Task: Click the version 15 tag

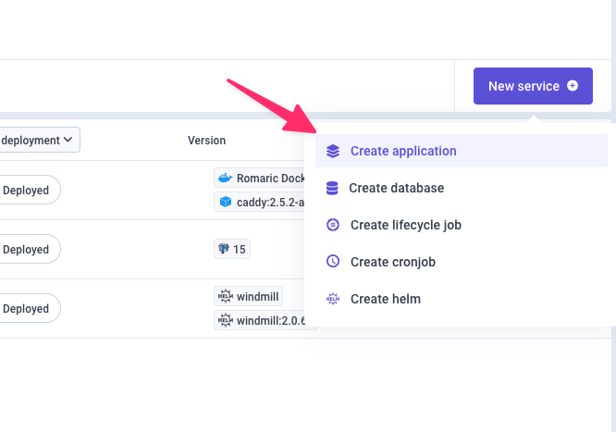Action: pos(231,249)
